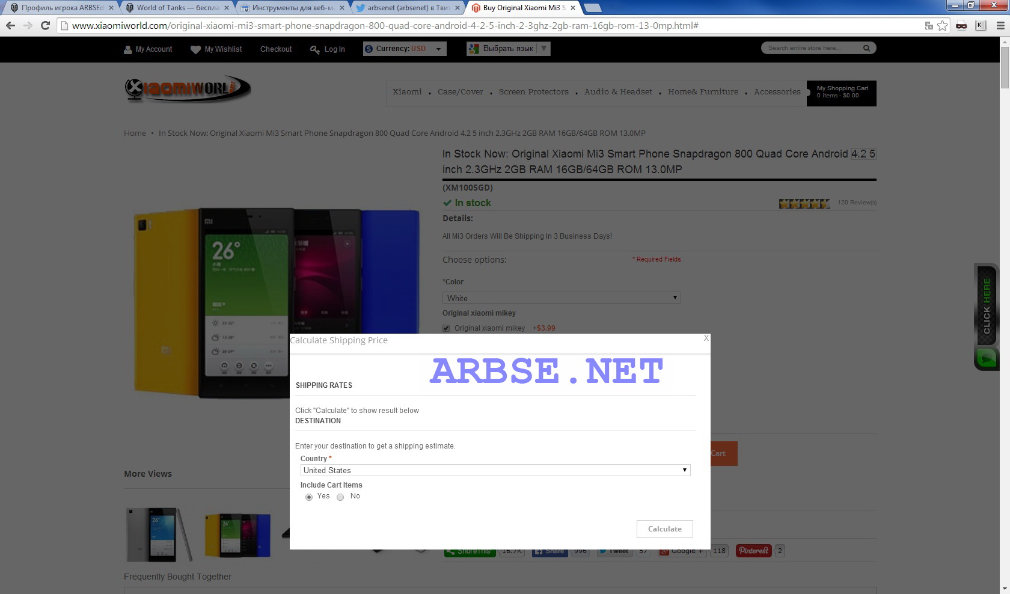Viewport: 1010px width, 594px height.
Task: Open the gray Mi3 phone thumbnail
Action: (159, 534)
